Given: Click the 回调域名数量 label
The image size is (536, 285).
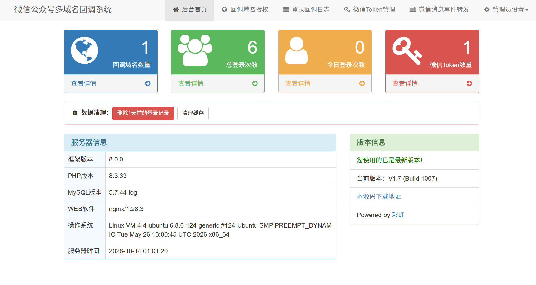Looking at the screenshot, I should [131, 65].
